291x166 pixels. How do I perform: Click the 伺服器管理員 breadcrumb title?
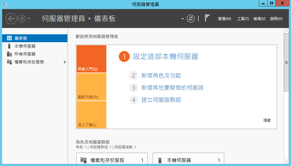63,19
